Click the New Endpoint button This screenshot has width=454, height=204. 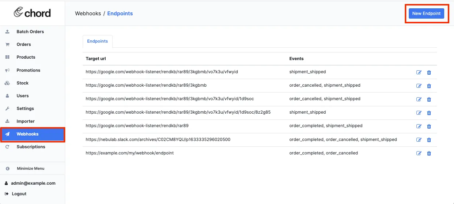point(426,13)
